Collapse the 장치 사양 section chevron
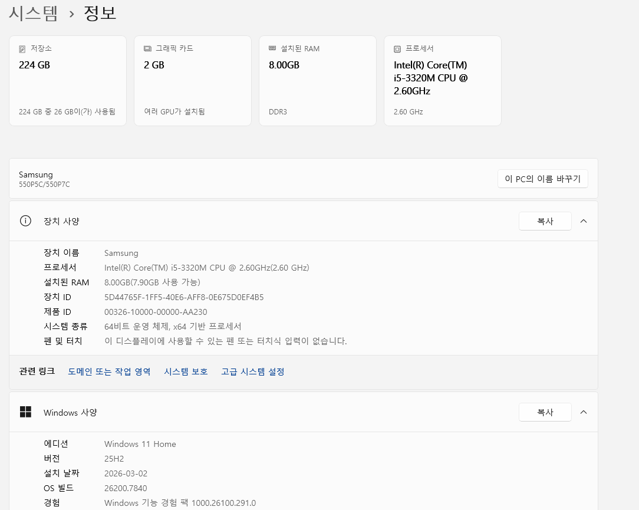This screenshot has height=510, width=639. 584,221
